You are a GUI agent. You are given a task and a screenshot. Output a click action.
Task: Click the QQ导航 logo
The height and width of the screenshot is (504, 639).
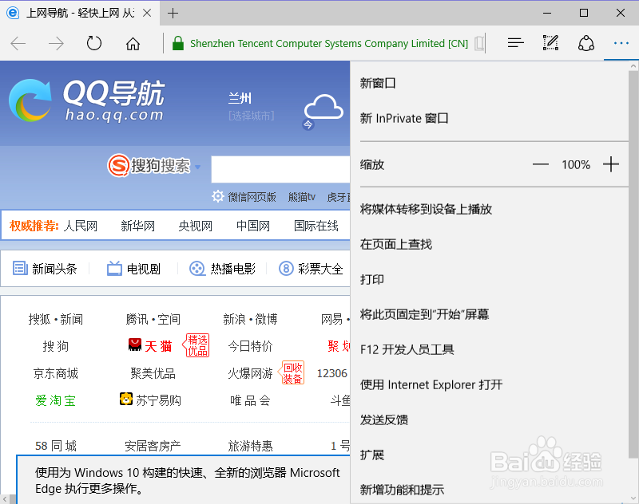[x=86, y=100]
